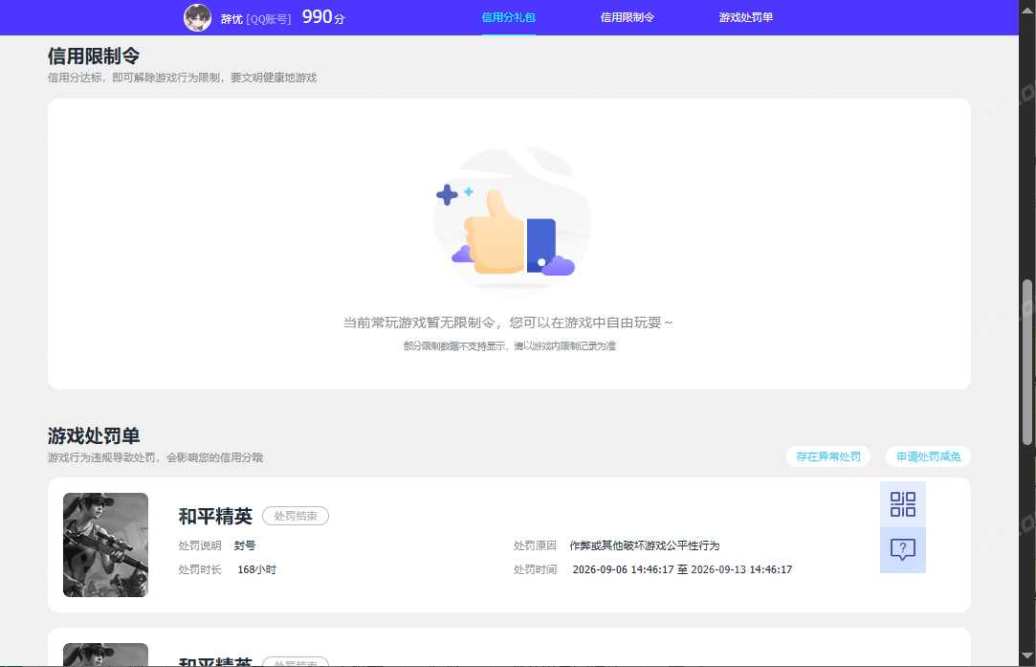Viewport: 1036px width, 667px height.
Task: Click the punishment duration 168小时
Action: click(x=257, y=569)
